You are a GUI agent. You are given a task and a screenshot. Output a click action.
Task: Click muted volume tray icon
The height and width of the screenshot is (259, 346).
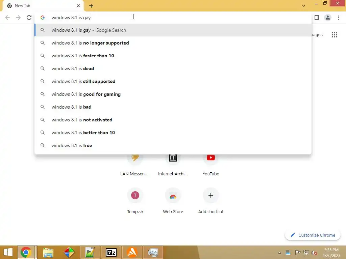(314, 252)
